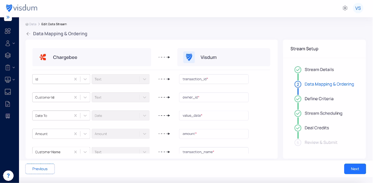Viewport: 373px width, 183px height.
Task: Click Edit Data Stream breadcrumb text
Action: [x=54, y=24]
